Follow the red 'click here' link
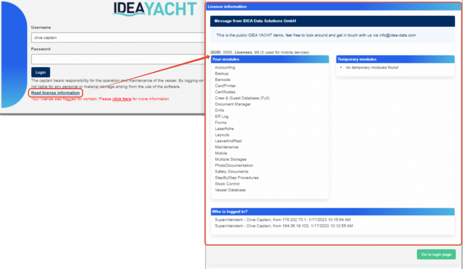This screenshot has height=269, width=463. tap(122, 99)
